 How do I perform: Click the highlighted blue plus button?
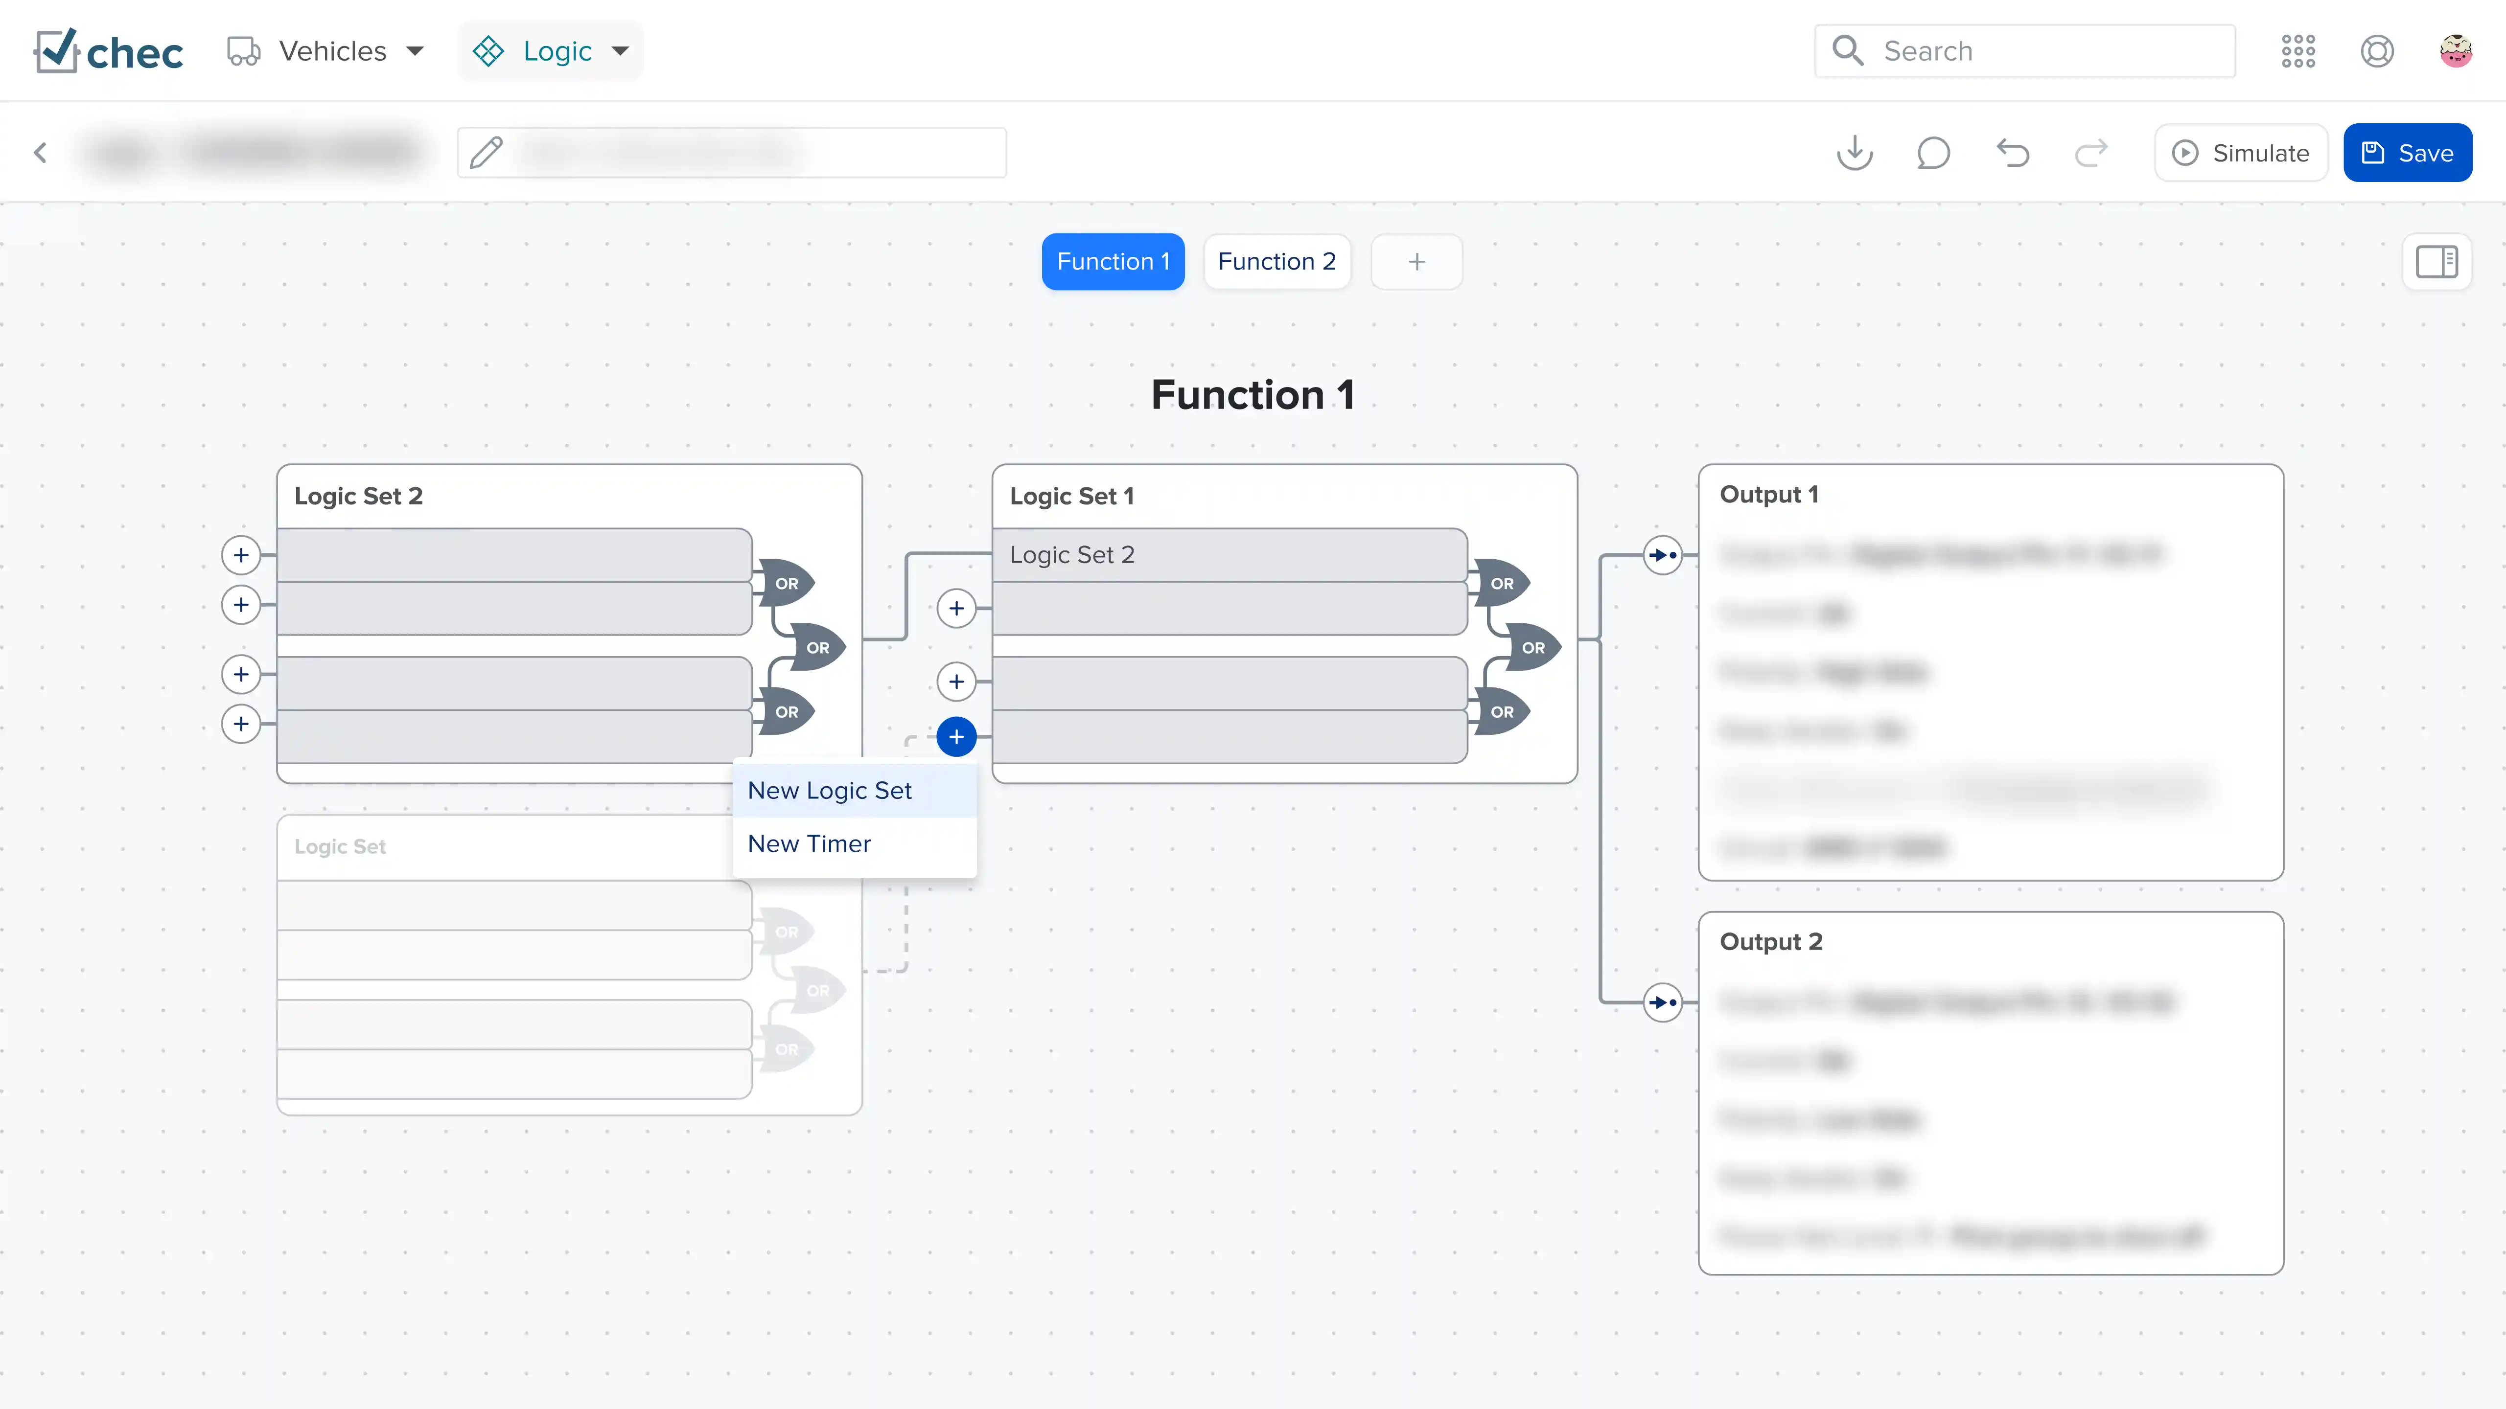click(x=956, y=737)
